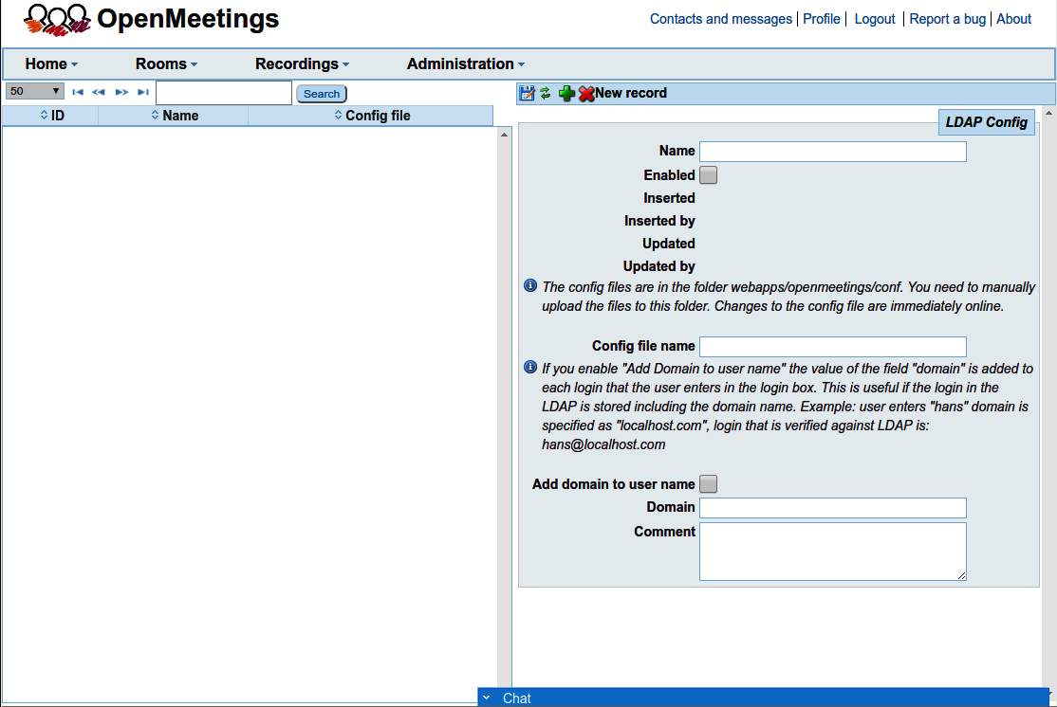Click the Save record icon
The image size is (1057, 707).
pos(527,93)
